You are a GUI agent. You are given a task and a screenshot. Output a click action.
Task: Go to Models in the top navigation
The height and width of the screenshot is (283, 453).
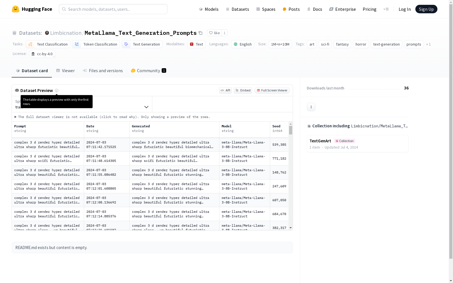[209, 9]
